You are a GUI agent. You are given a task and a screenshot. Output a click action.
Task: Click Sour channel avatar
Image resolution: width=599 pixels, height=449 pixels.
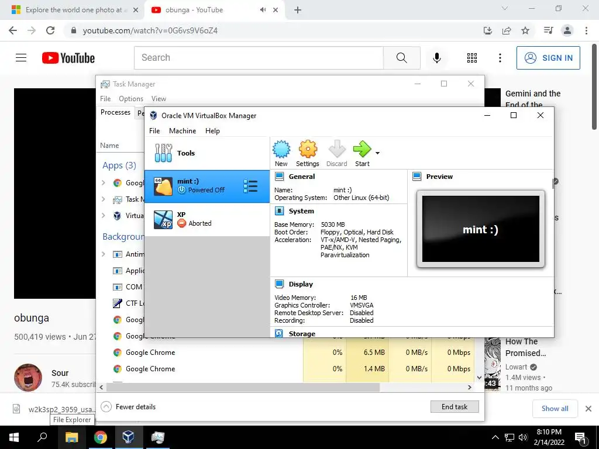tap(28, 378)
